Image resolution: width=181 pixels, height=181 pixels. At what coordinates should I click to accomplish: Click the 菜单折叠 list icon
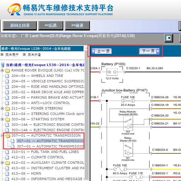tap(24, 54)
